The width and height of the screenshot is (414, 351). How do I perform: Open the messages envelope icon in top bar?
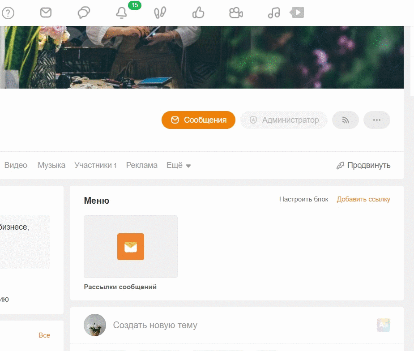pyautogui.click(x=46, y=13)
